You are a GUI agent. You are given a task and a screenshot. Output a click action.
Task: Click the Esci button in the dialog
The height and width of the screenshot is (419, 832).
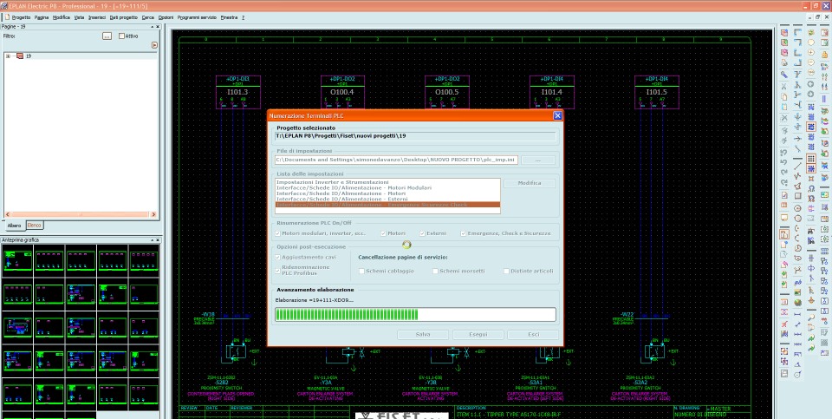click(532, 334)
